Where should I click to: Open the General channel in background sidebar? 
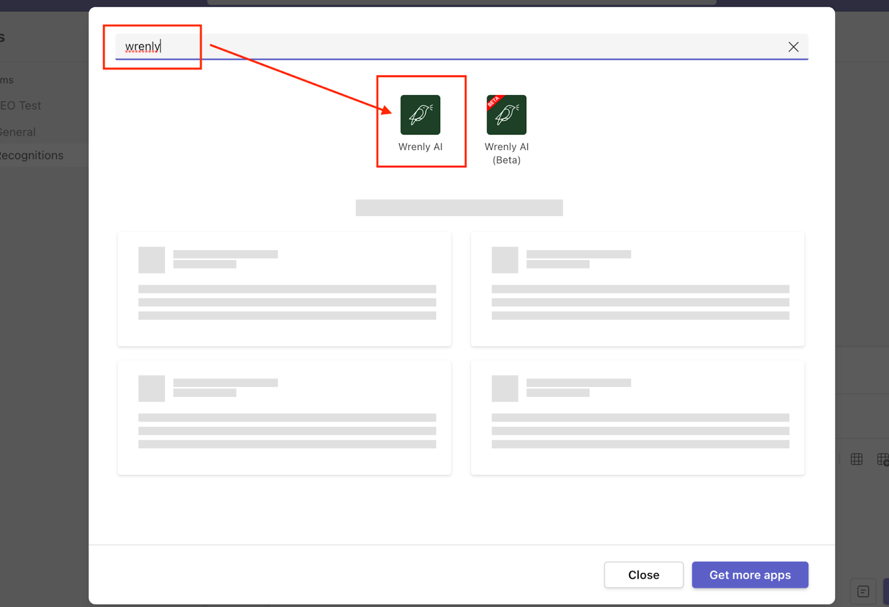pyautogui.click(x=18, y=132)
